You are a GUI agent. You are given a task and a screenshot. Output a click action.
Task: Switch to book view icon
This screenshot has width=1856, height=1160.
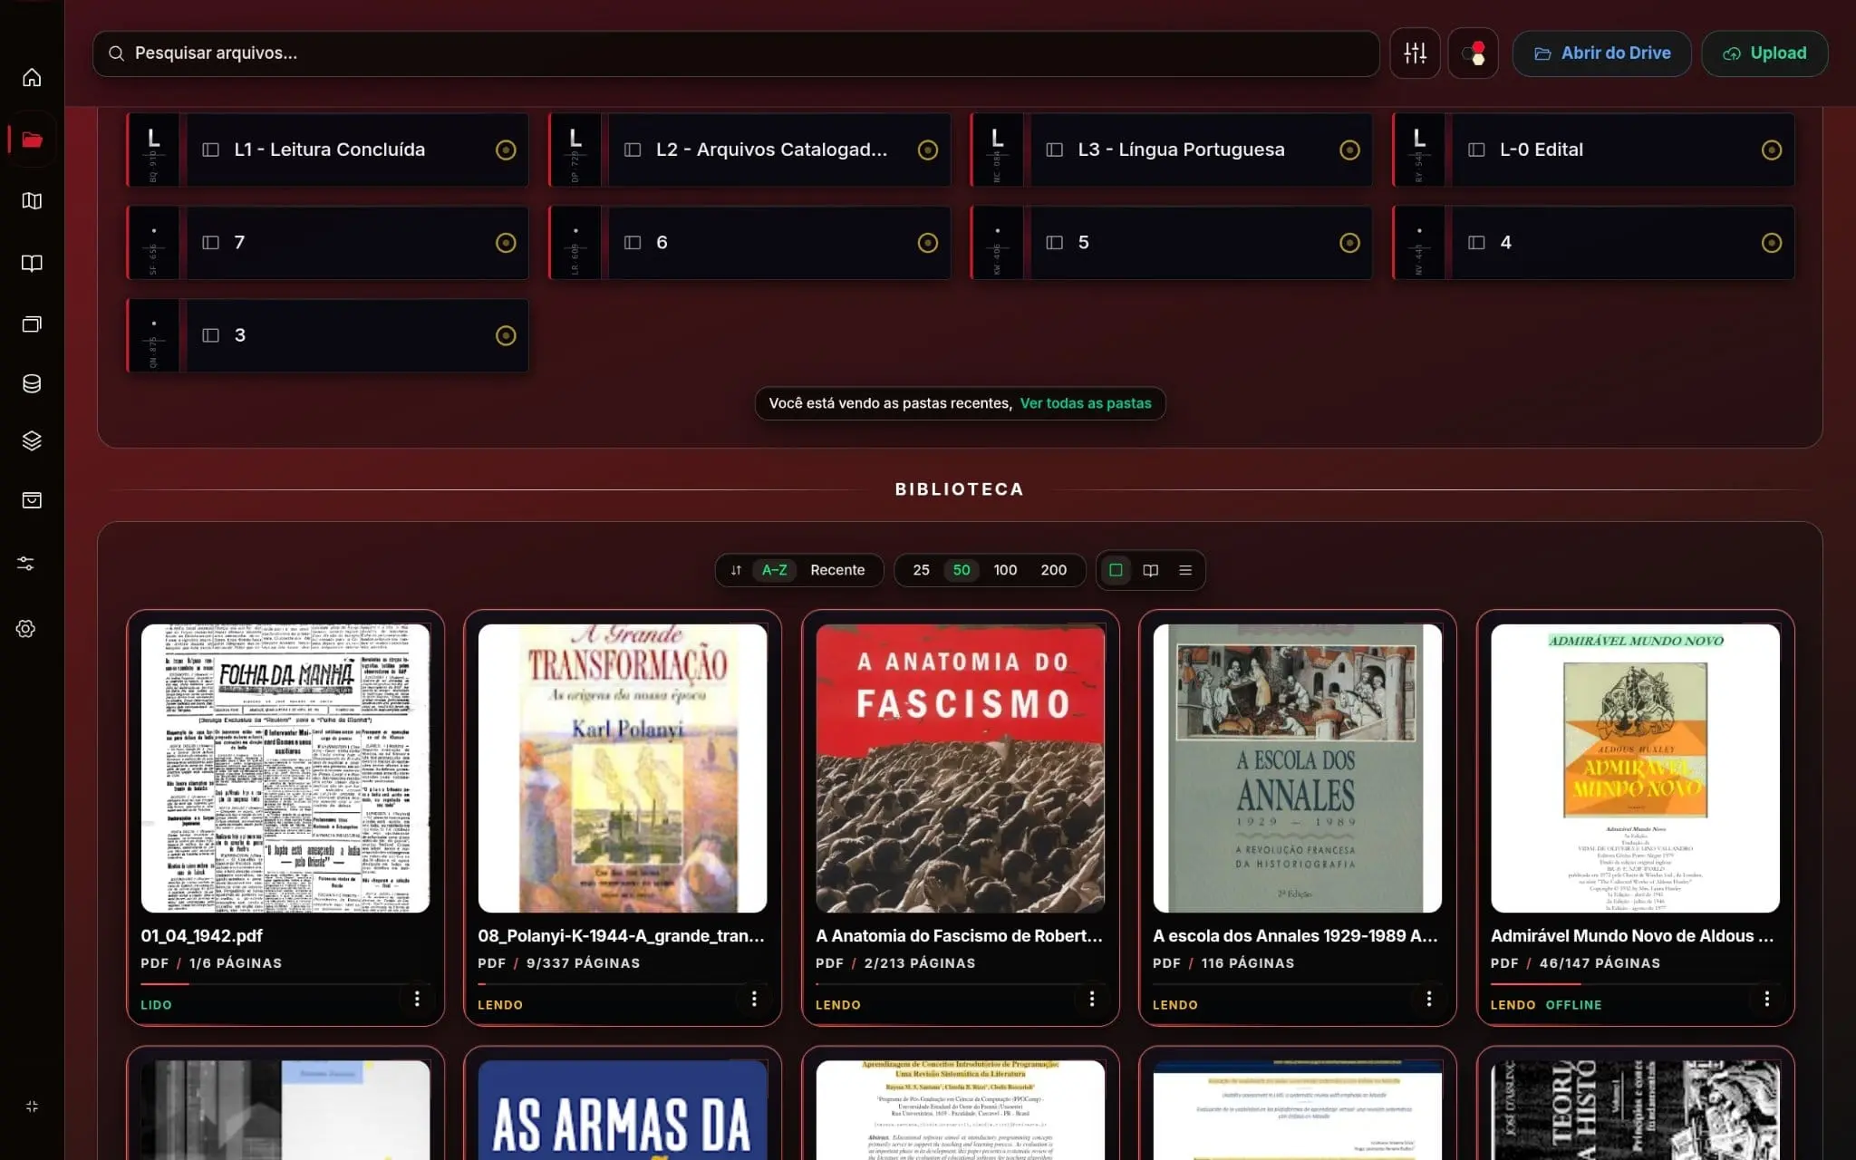coord(1150,570)
